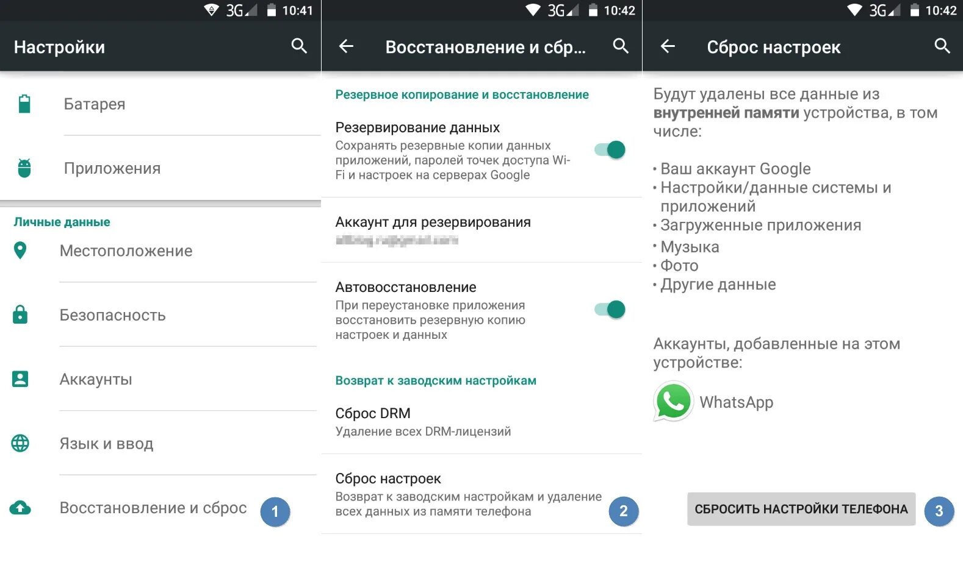Open Аккаунт для резервирования option
The width and height of the screenshot is (963, 565).
(x=482, y=230)
